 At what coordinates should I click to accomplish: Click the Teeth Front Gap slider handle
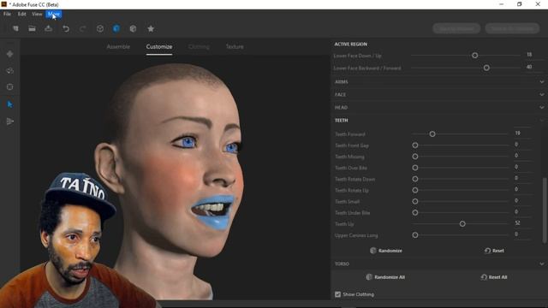click(414, 145)
